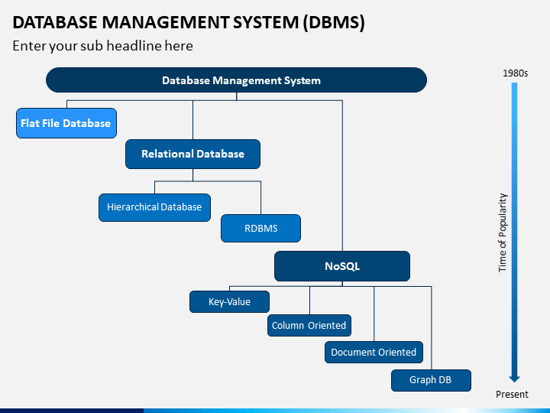Select the 'Enter your sub headline here' text
The image size is (550, 413).
103,46
